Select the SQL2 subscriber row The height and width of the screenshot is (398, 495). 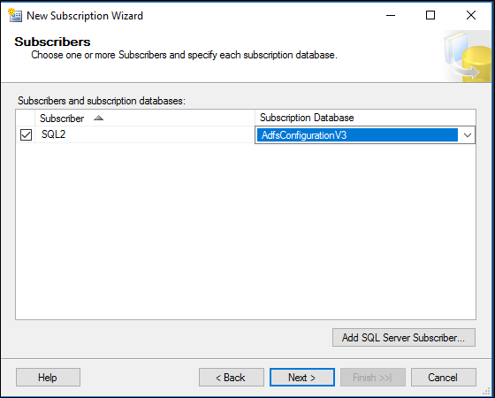[135, 134]
